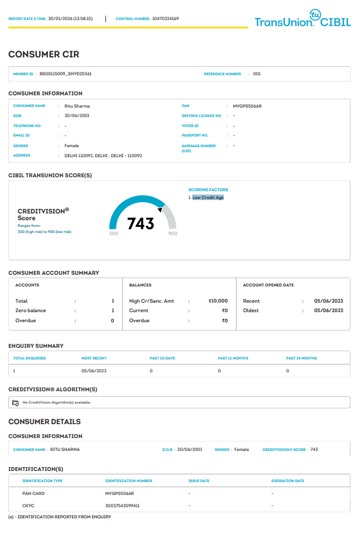Click the ENQUIRY SUMMARY heading
Screen dimensions: 361x544
[36, 346]
